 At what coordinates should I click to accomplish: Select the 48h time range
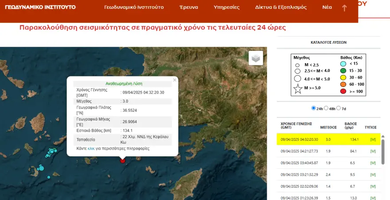point(327,108)
